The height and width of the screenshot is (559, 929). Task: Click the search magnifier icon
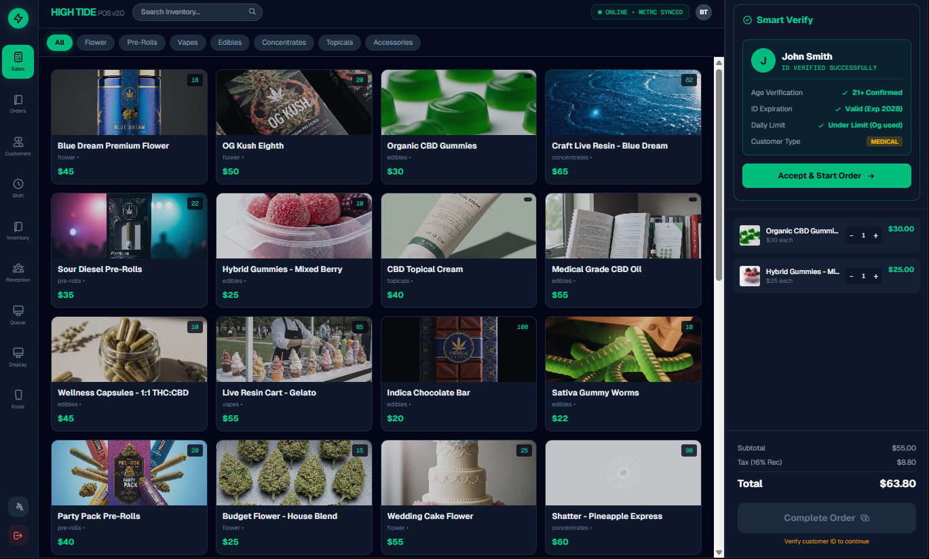252,12
